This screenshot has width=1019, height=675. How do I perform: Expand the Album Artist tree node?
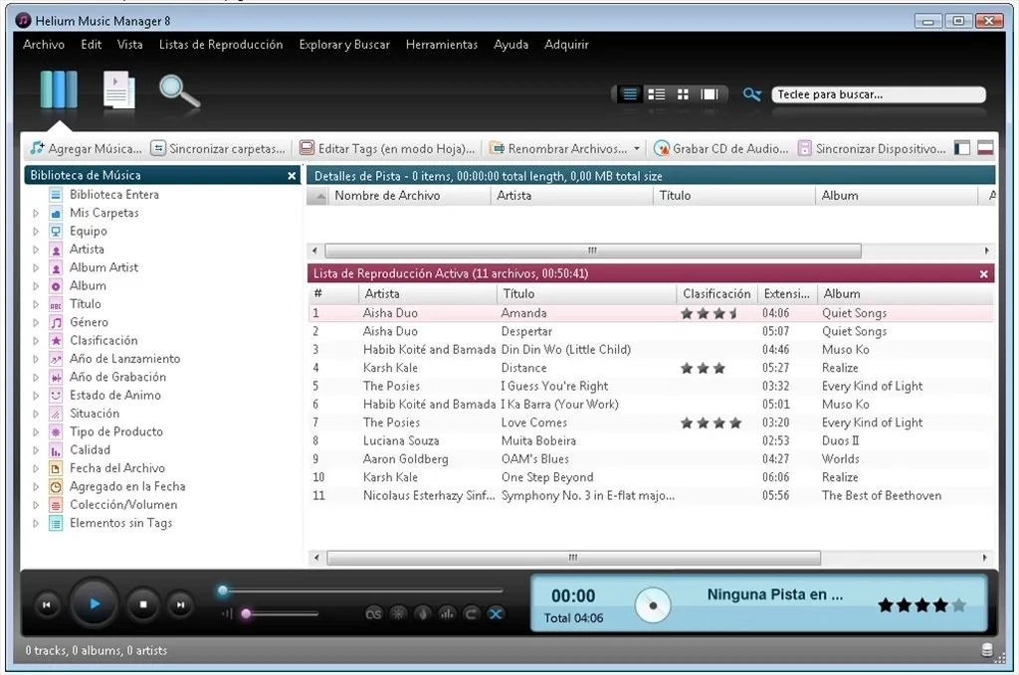[x=36, y=267]
